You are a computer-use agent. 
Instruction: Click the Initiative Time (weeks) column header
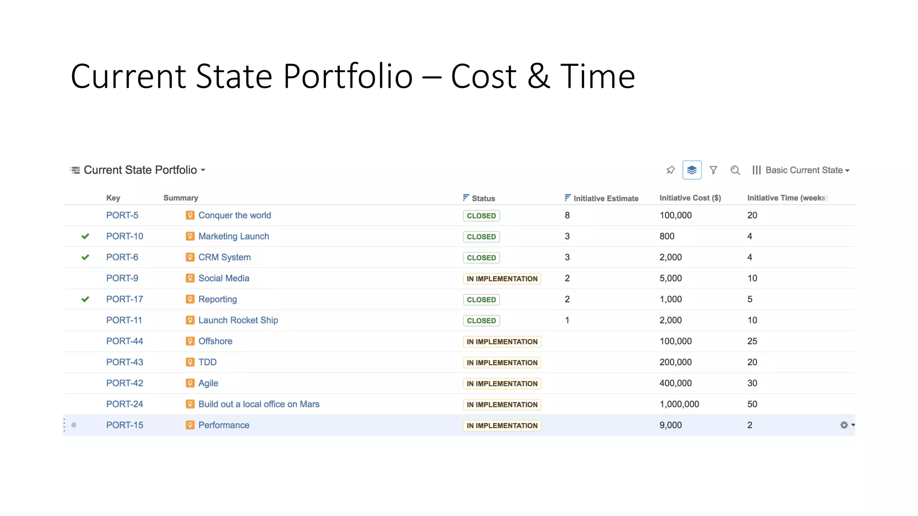point(787,198)
